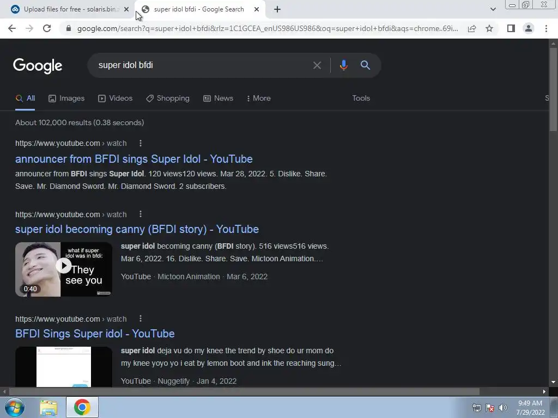Bookmark this page with the star icon

(489, 28)
